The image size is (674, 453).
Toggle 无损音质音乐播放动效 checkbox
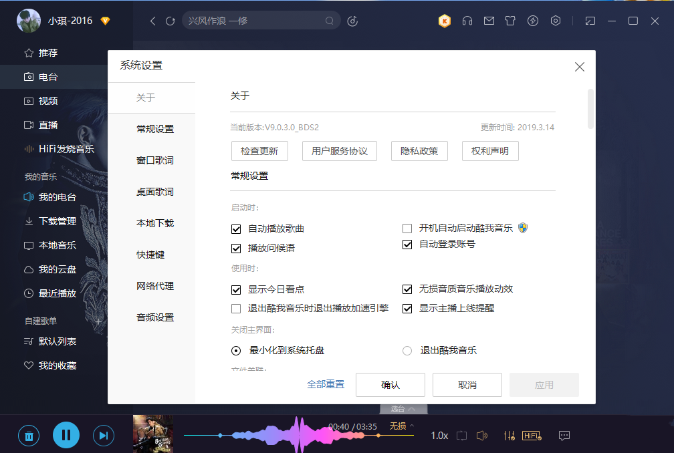click(x=407, y=289)
